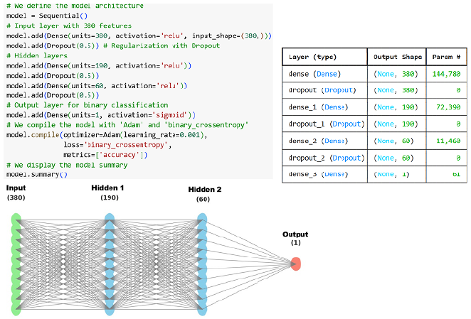Click the bottom blue Hidden 2 node
471x319 pixels.
point(203,308)
